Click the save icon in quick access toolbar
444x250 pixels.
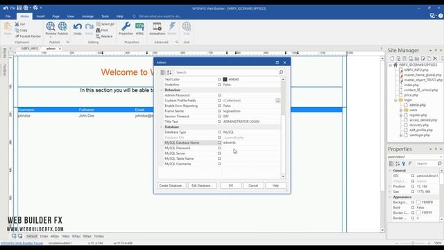(x=19, y=8)
